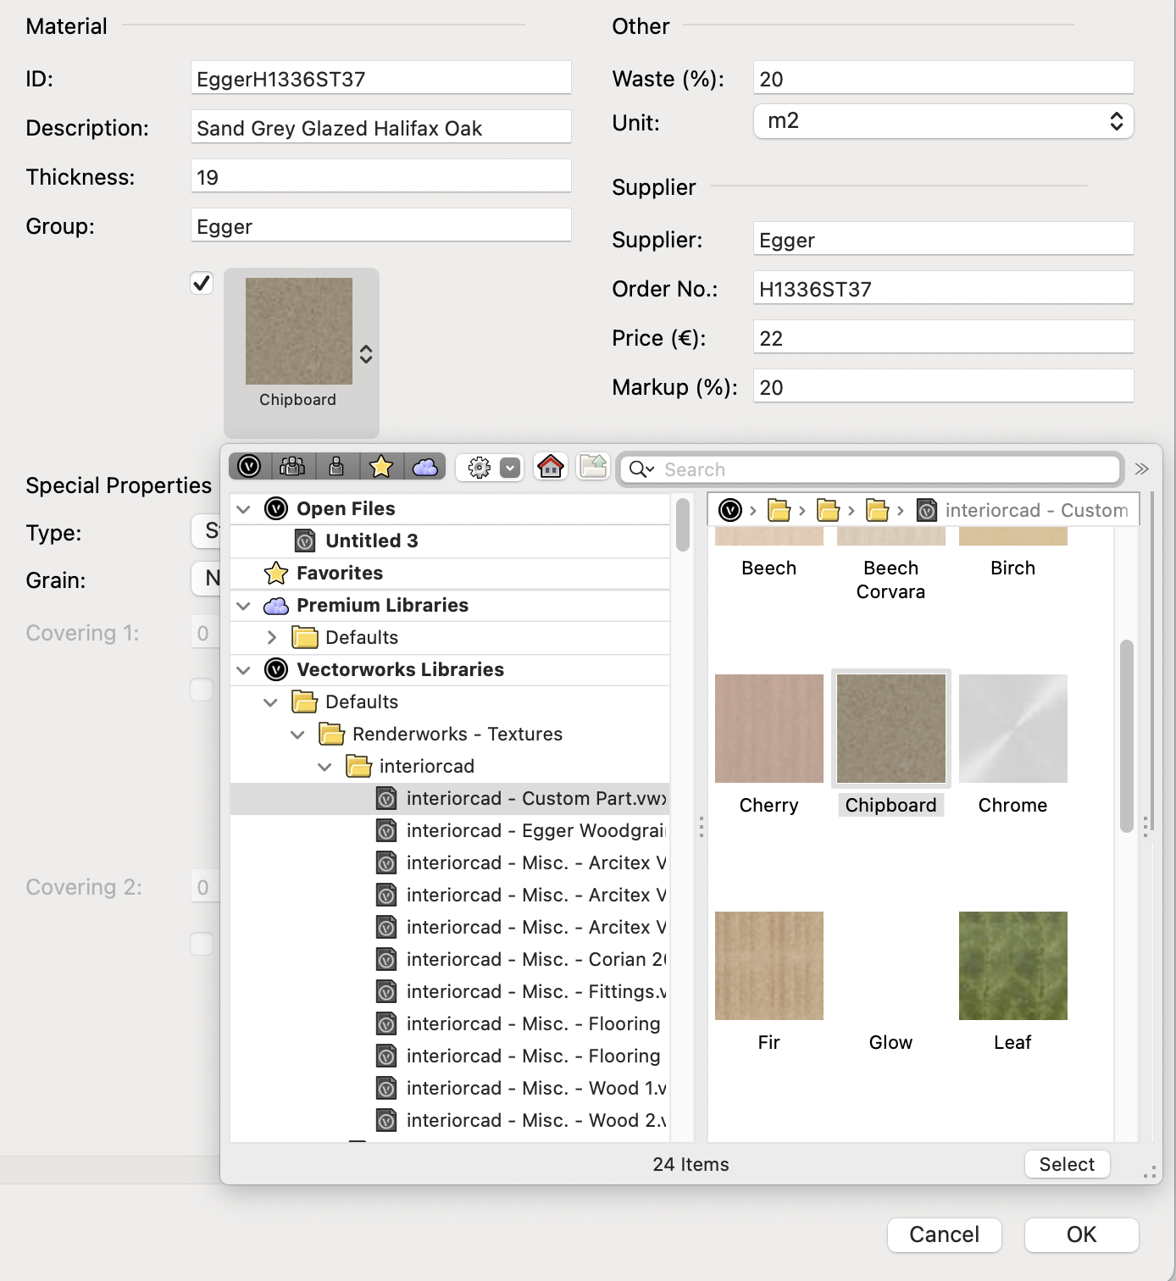Select interiorcad - Misc. - Fittings file
This screenshot has width=1176, height=1281.
450,992
